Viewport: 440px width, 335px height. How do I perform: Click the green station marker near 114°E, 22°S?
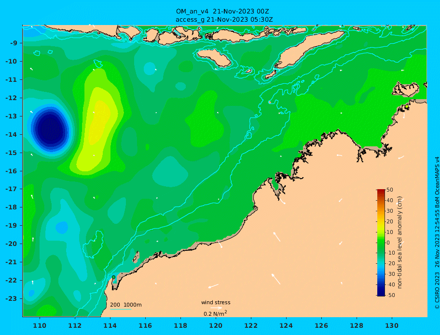coord(113,277)
